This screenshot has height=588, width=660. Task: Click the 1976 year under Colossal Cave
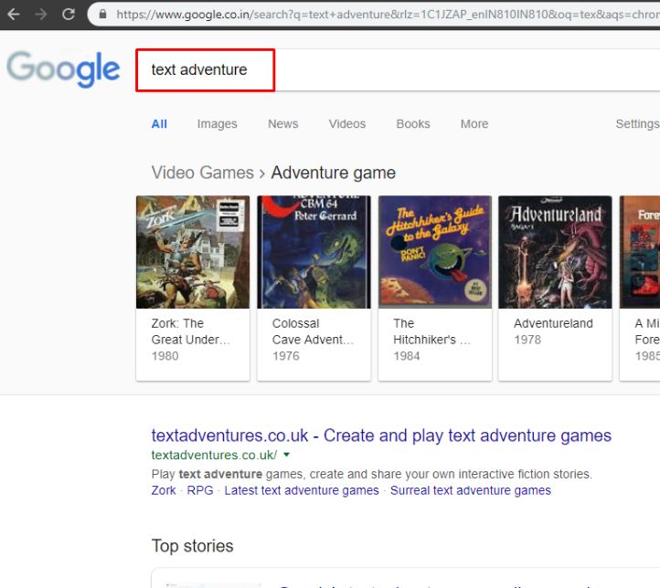tap(286, 356)
